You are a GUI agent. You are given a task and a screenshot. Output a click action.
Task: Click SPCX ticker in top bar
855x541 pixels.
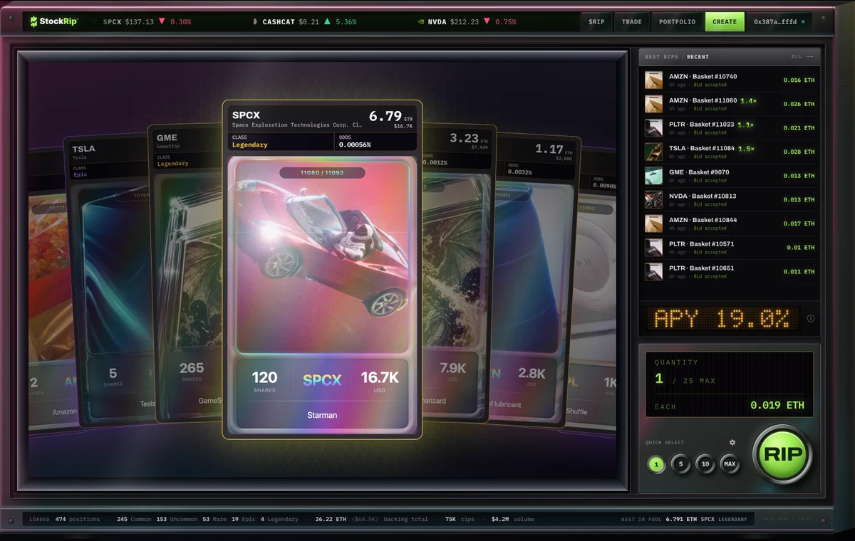point(147,22)
